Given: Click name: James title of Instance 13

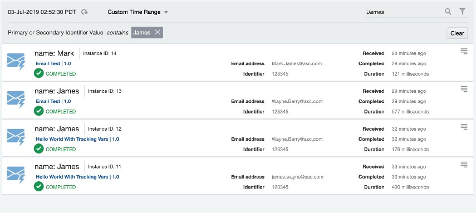Looking at the screenshot, I should [x=57, y=91].
